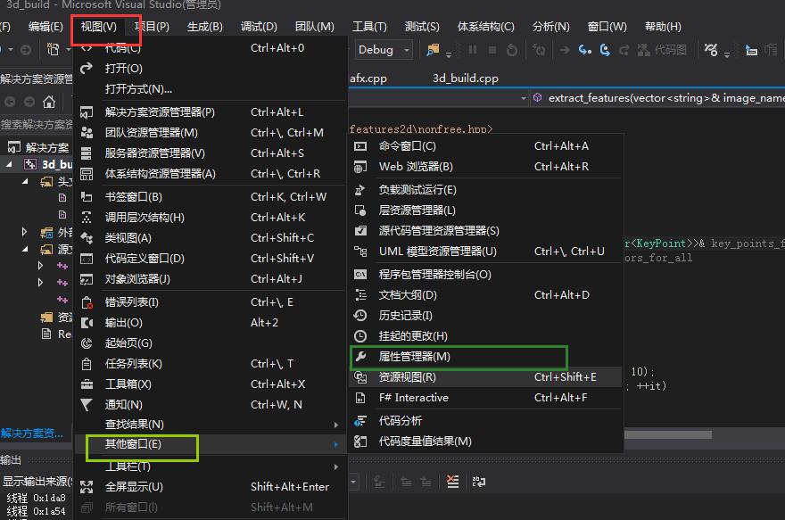Select 属性管理器(M) in the submenu

485,357
